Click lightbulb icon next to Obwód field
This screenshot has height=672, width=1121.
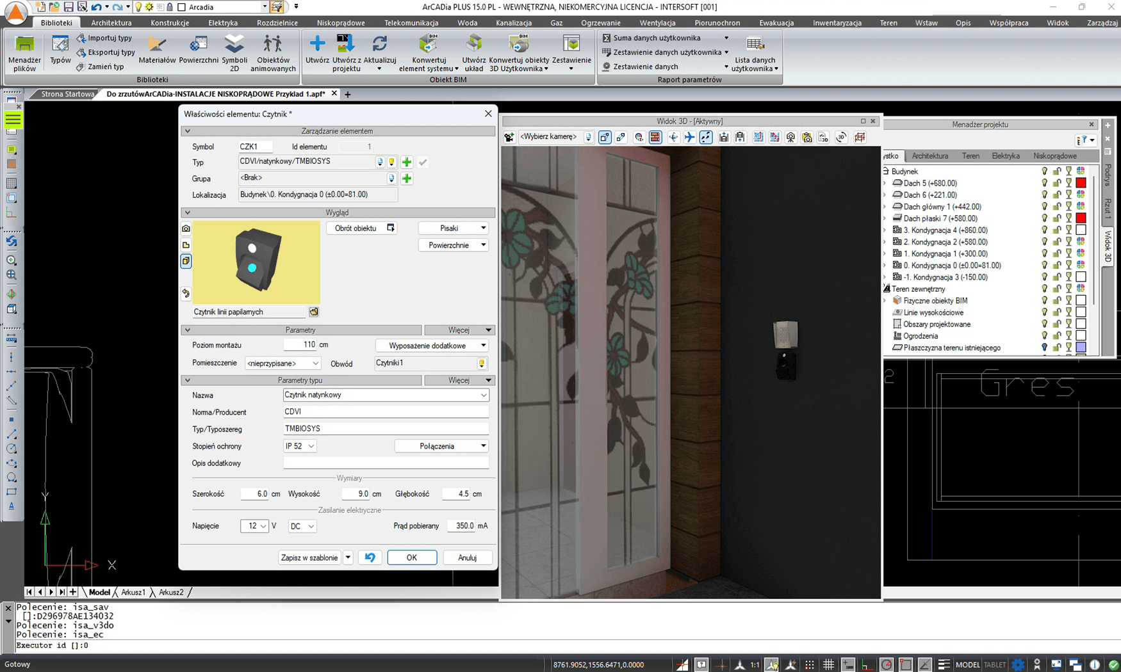tap(482, 364)
